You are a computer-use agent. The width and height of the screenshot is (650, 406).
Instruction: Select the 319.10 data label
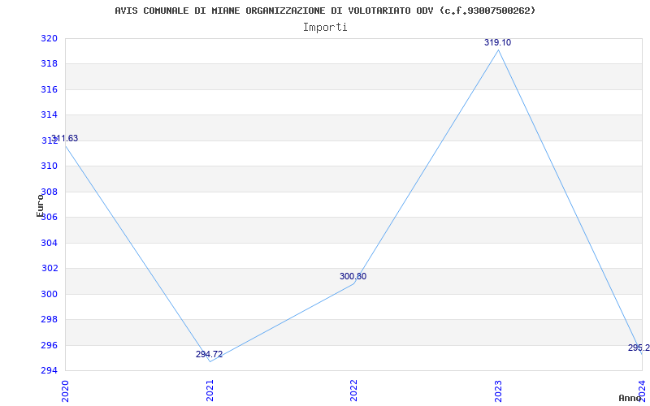497,42
